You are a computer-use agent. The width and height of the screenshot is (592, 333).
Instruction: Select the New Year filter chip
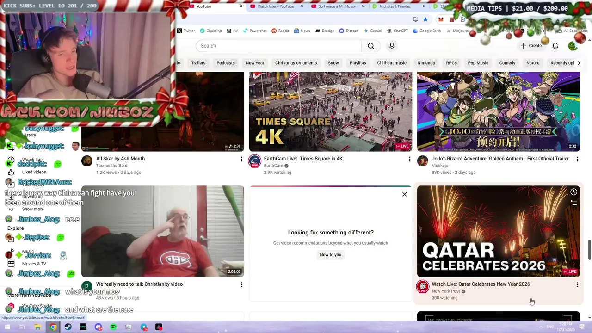click(x=255, y=63)
